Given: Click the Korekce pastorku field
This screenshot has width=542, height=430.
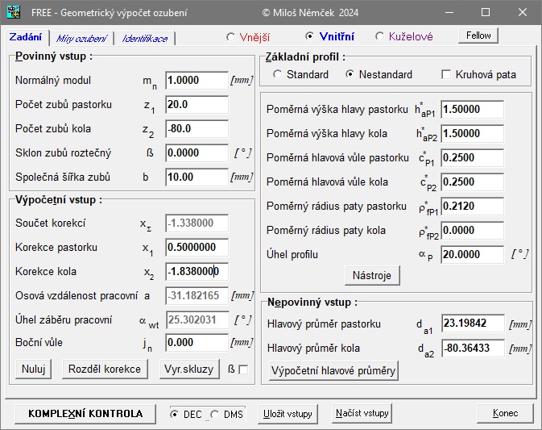Looking at the screenshot, I should point(197,247).
